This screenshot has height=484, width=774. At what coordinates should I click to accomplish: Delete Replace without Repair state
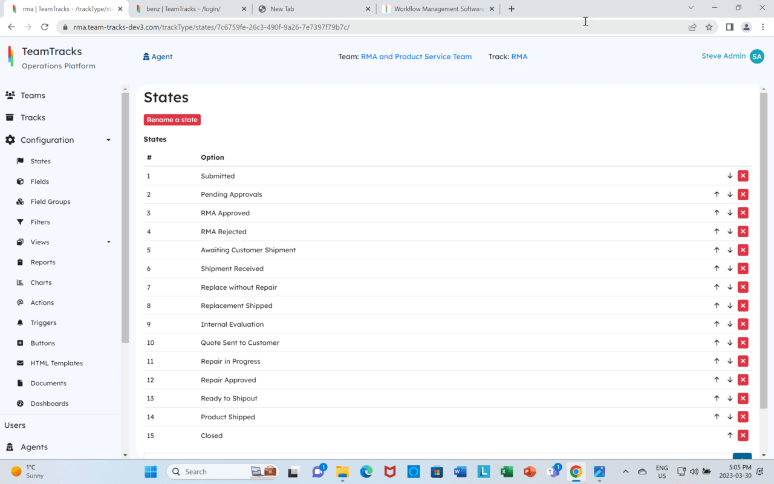click(x=743, y=287)
